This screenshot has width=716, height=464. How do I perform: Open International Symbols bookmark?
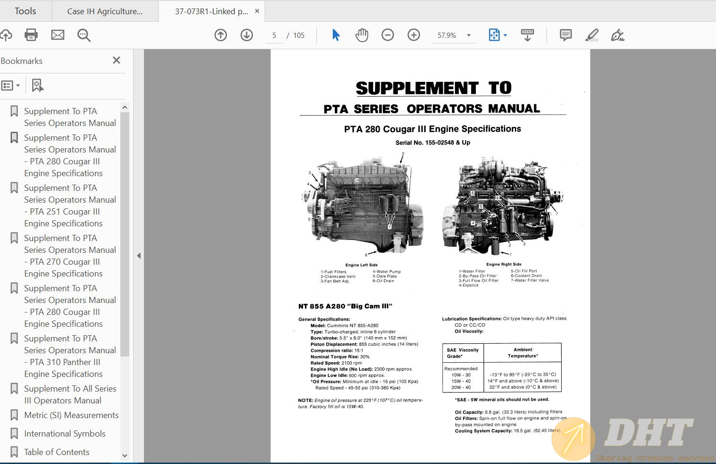(x=65, y=434)
